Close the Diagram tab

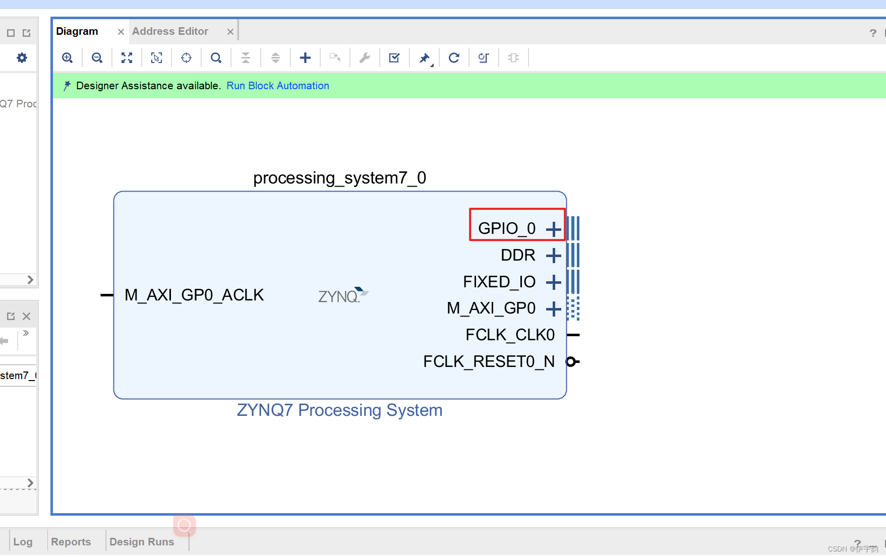click(x=121, y=32)
